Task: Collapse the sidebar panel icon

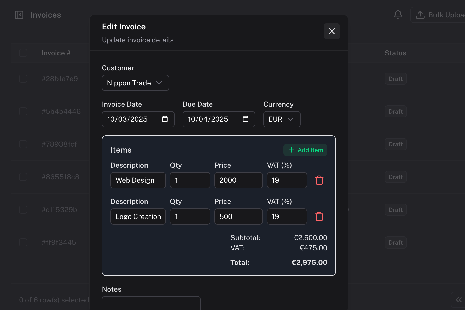Action: [19, 15]
